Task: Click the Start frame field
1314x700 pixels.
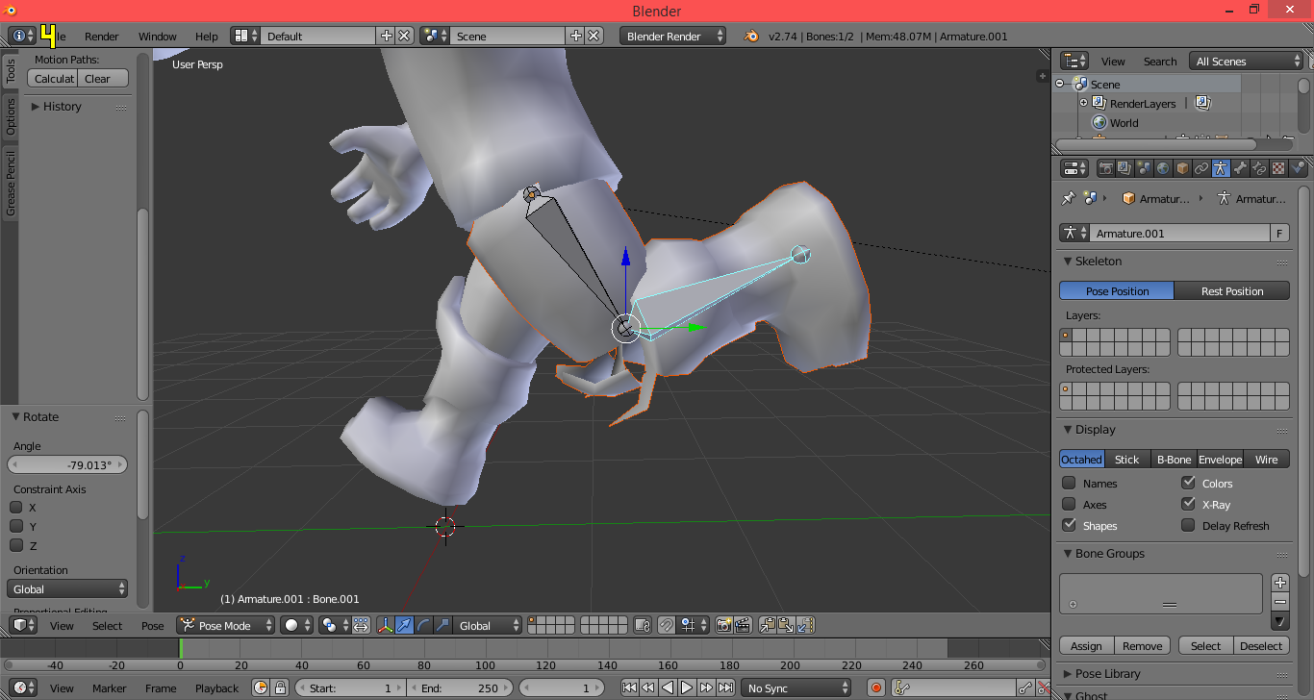Action: click(350, 687)
